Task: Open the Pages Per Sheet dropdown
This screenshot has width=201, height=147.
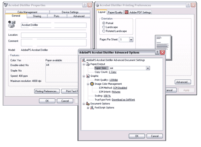Action: 131,40
